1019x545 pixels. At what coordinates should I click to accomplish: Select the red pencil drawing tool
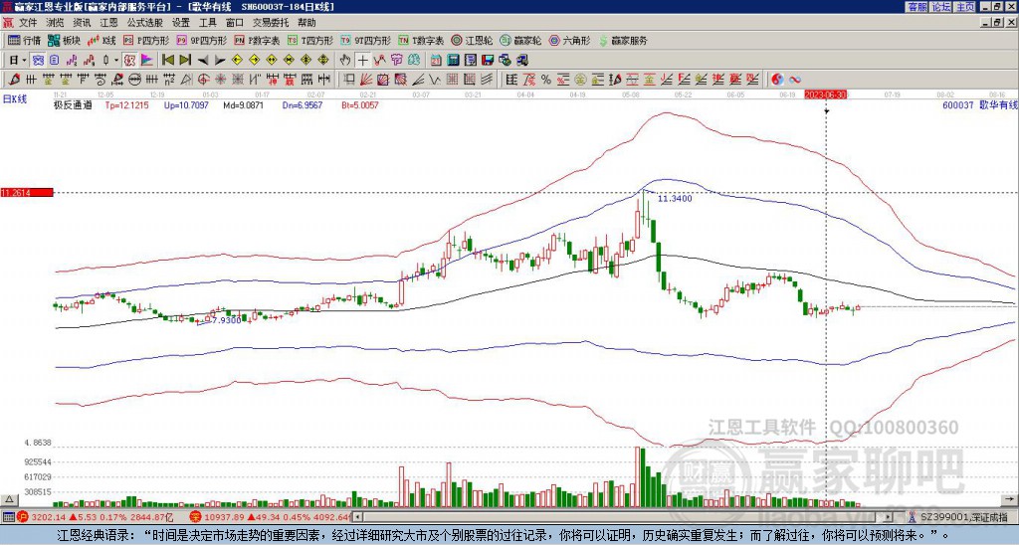pyautogui.click(x=14, y=80)
